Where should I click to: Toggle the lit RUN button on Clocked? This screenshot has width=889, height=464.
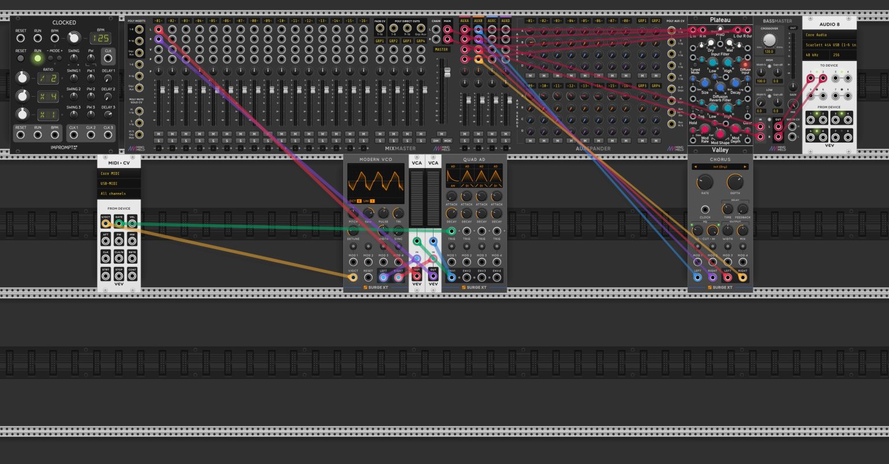pos(38,58)
